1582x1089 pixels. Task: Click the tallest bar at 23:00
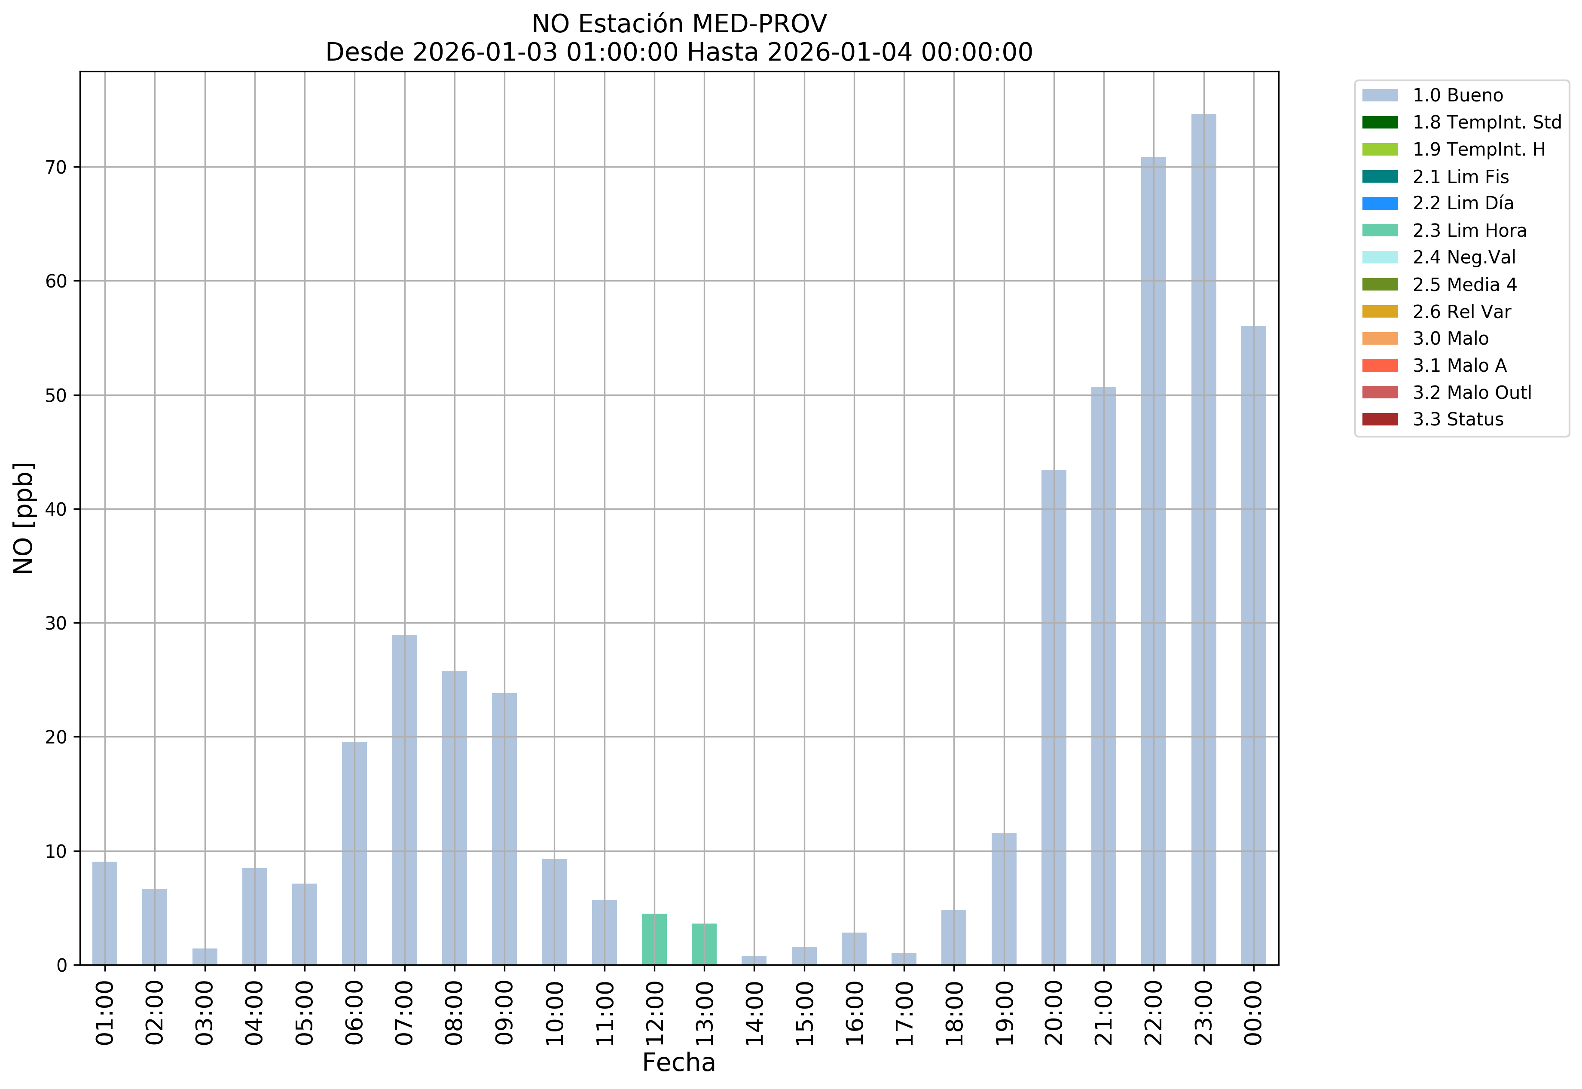1203,539
